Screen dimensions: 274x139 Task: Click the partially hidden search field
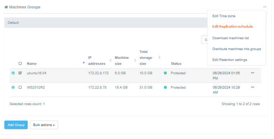tap(204, 40)
